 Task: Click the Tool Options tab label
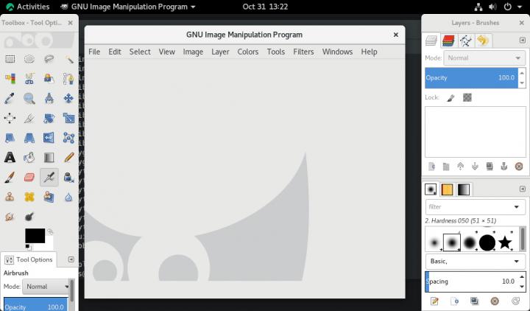33,259
